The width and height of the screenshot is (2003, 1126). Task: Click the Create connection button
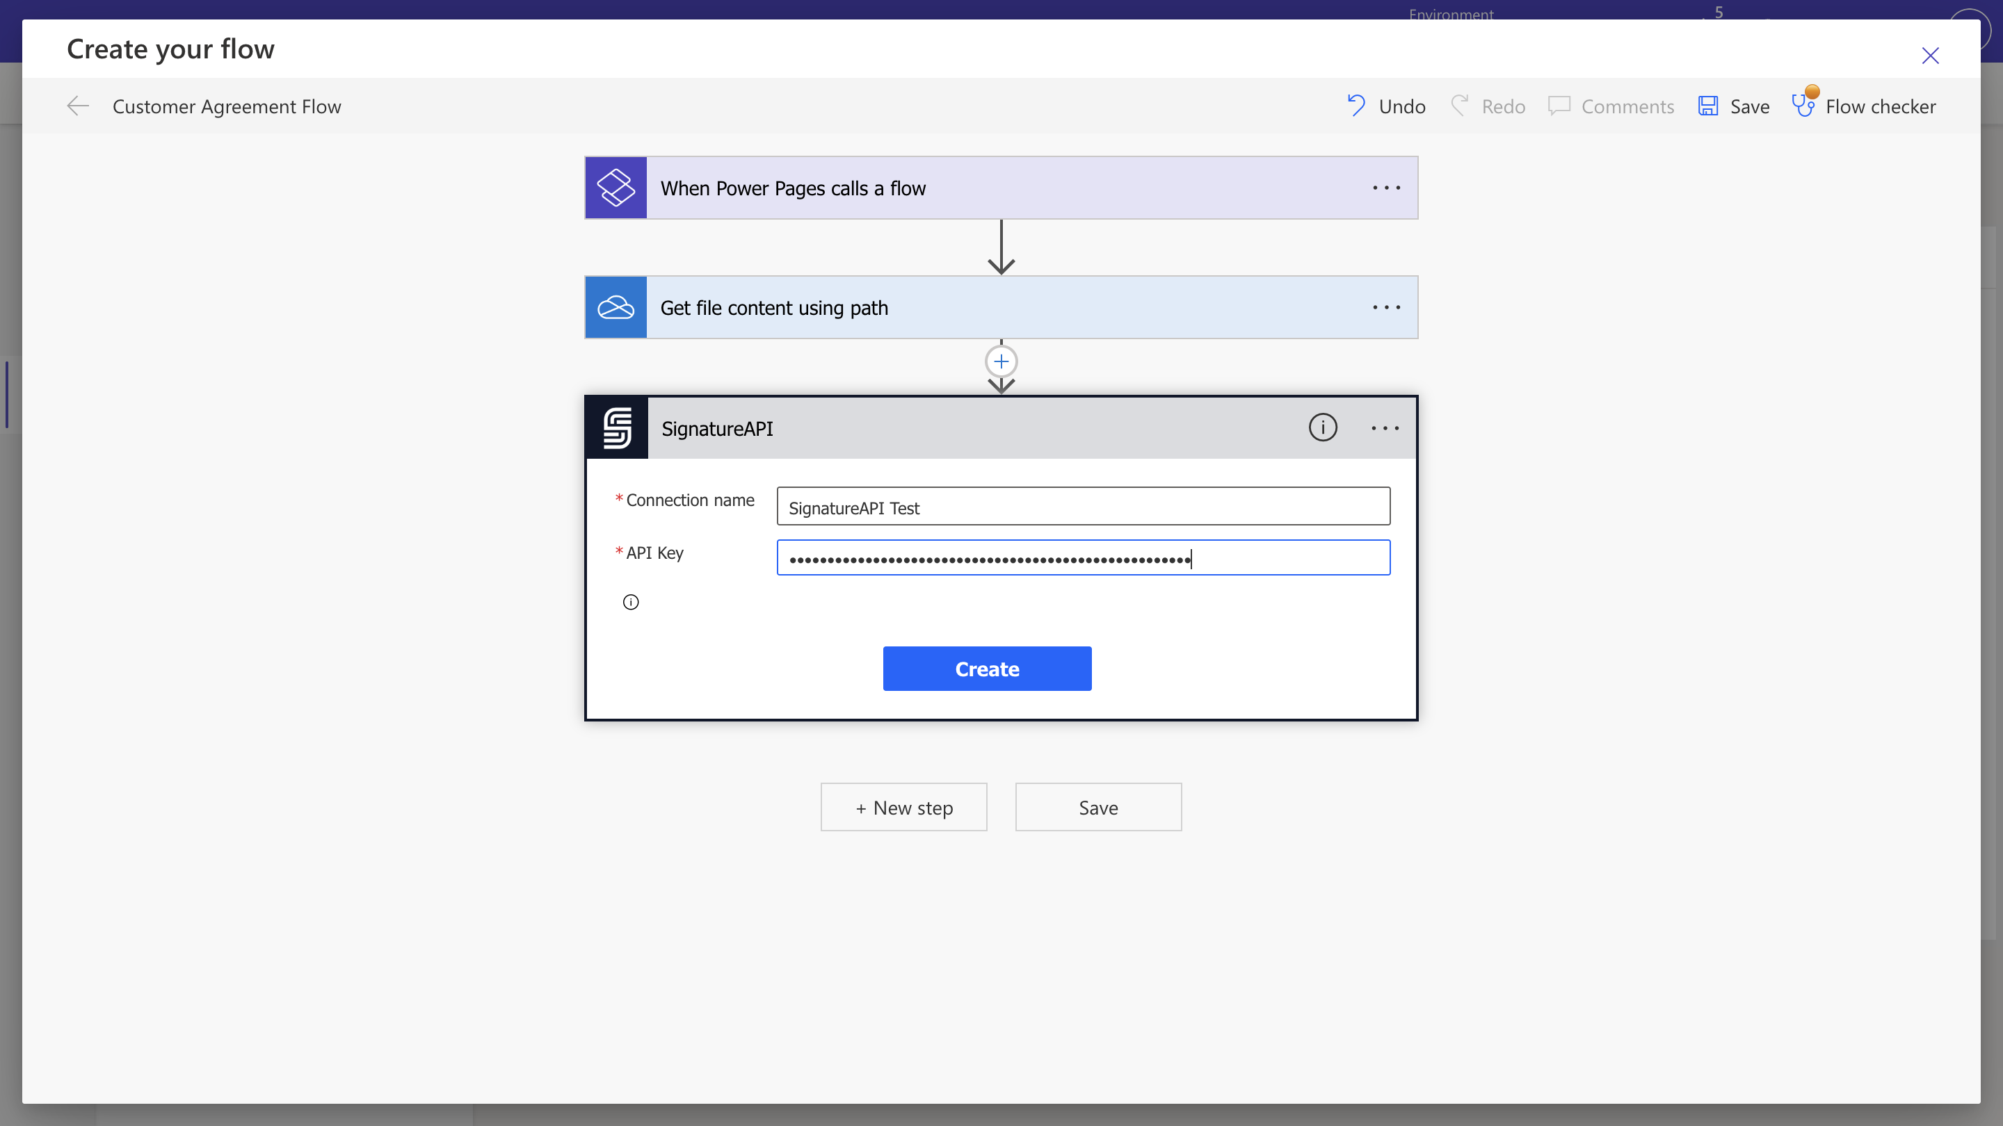pyautogui.click(x=987, y=668)
